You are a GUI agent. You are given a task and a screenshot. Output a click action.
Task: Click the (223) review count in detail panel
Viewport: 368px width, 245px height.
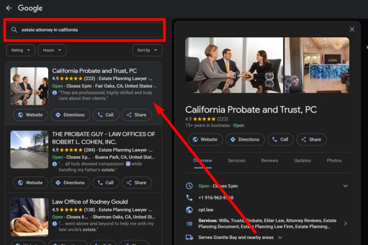222,119
